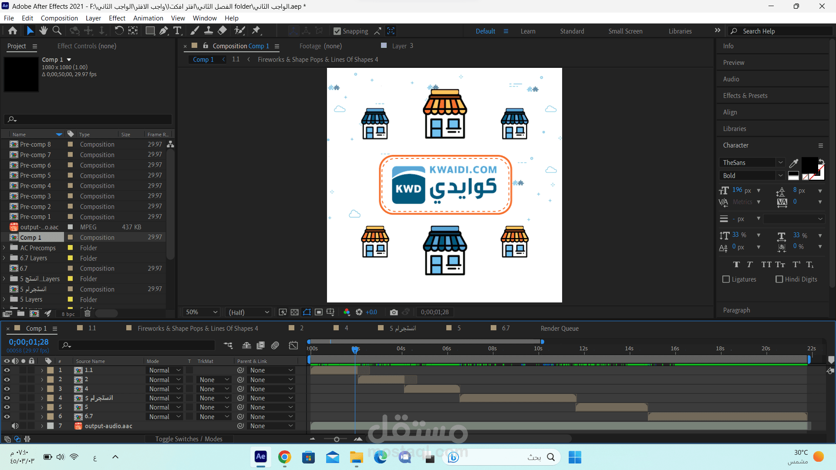The image size is (836, 470).
Task: Open the Windows Start menu
Action: pyautogui.click(x=575, y=457)
